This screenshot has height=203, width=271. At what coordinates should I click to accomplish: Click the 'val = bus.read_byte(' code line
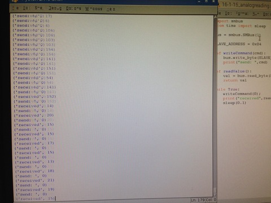tap(247, 76)
